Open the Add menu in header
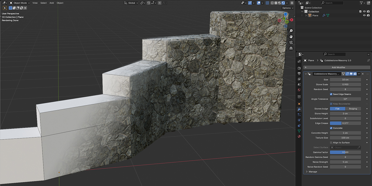This screenshot has width=372, height=186. [x=52, y=3]
